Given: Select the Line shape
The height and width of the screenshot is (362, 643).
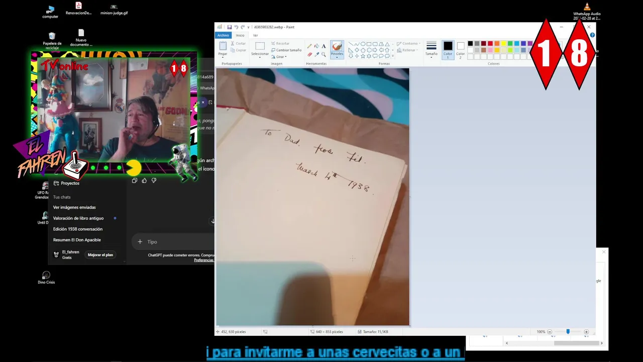Looking at the screenshot, I should pos(351,44).
